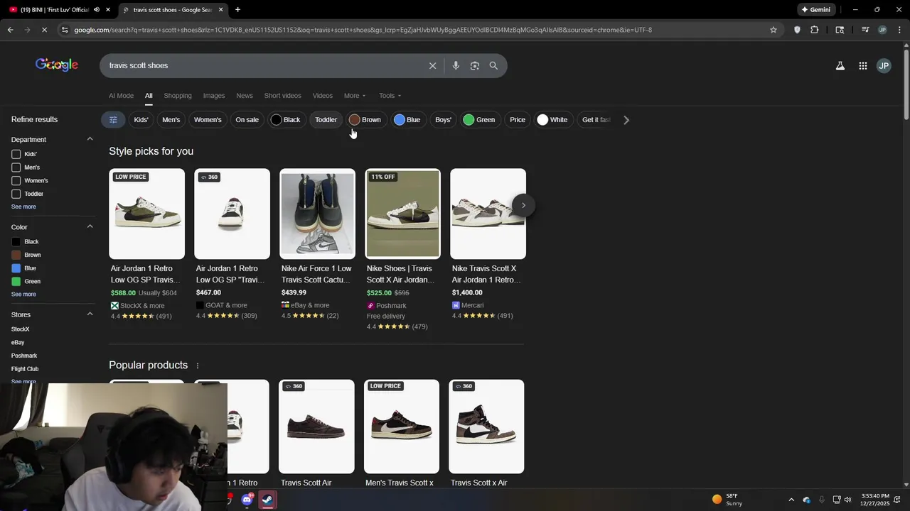The width and height of the screenshot is (910, 511).
Task: Open the More search categories dropdown
Action: tap(355, 96)
